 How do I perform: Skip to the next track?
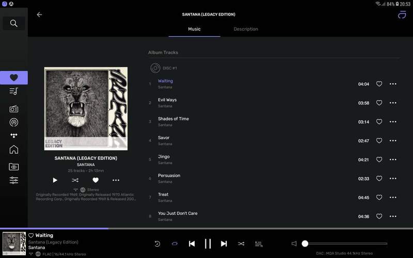point(224,244)
